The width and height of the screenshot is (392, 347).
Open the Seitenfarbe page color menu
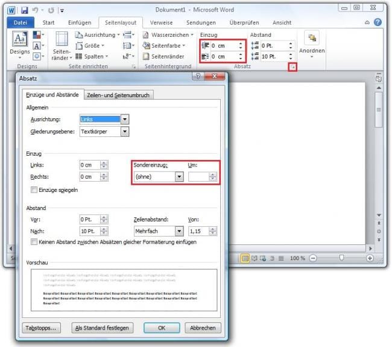pyautogui.click(x=164, y=46)
